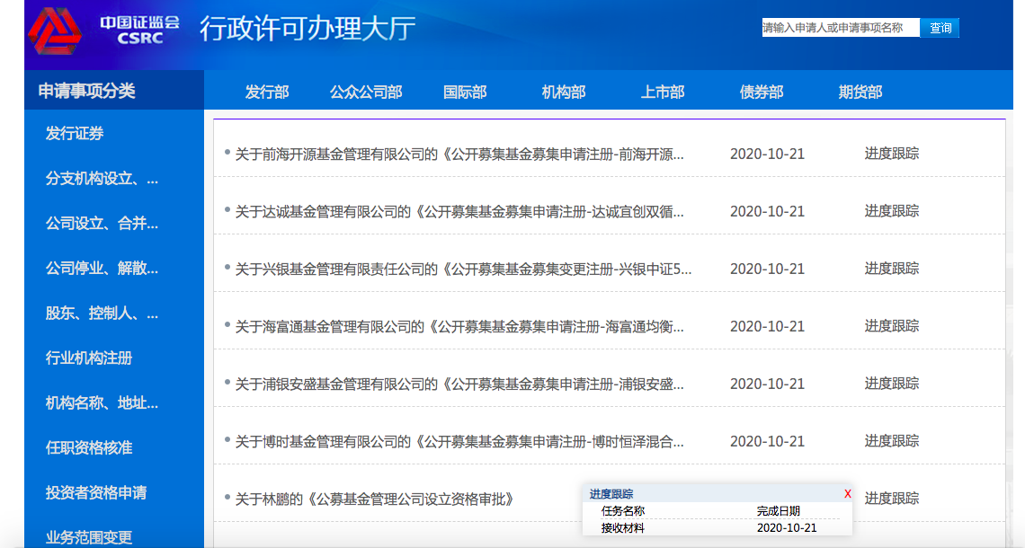1025x548 pixels.
Task: Select the 上市部 tab
Action: click(x=662, y=93)
